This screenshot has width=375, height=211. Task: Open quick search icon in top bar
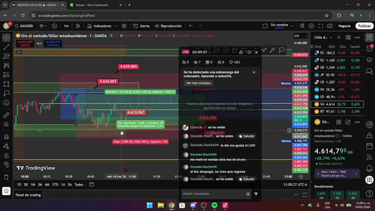click(302, 26)
